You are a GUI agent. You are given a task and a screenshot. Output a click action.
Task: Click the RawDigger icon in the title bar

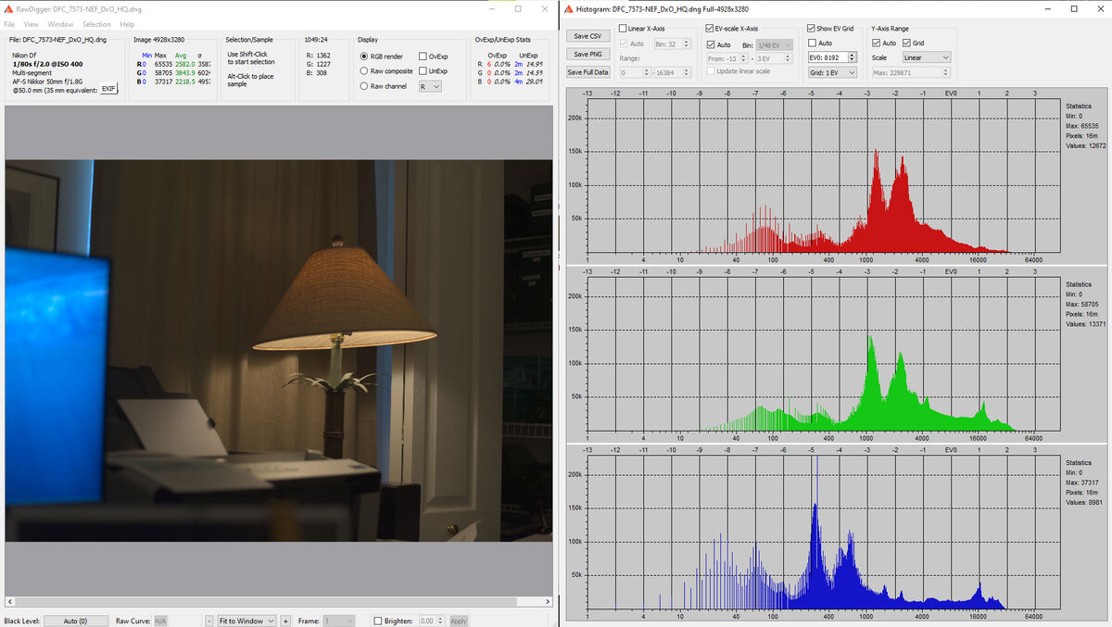pyautogui.click(x=7, y=8)
